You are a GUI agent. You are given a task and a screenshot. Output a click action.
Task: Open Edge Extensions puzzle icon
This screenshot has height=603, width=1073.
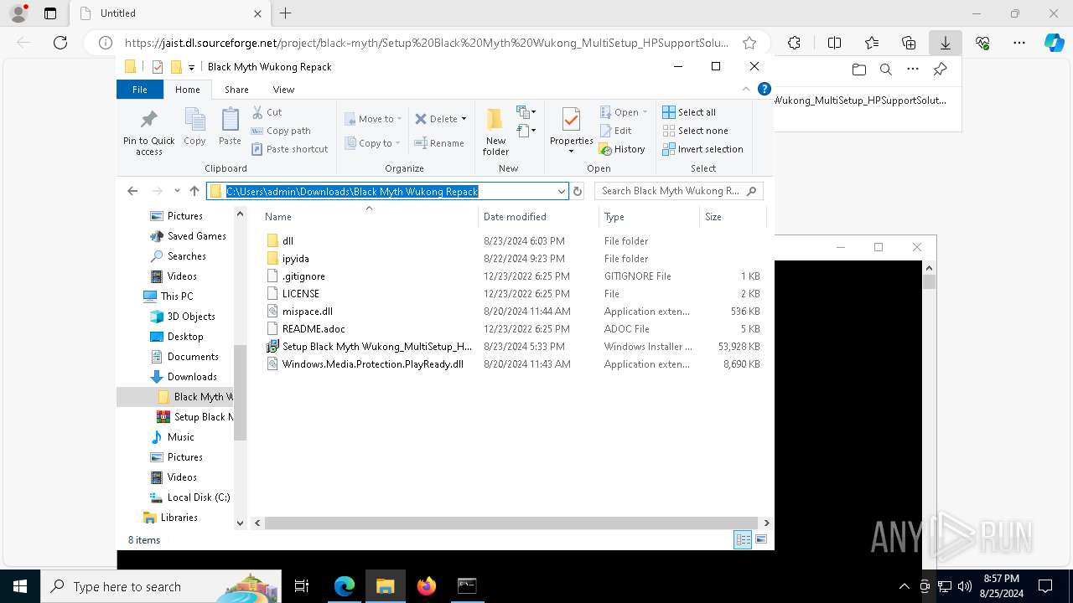pyautogui.click(x=794, y=43)
